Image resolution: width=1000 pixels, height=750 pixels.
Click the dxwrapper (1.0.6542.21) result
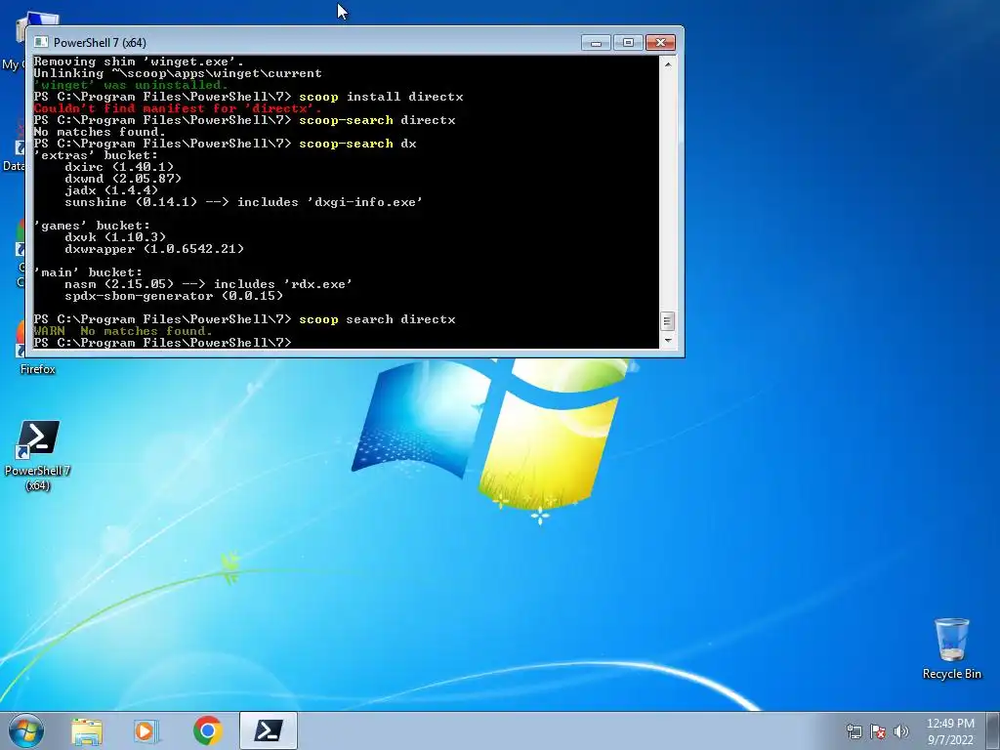[x=153, y=249]
